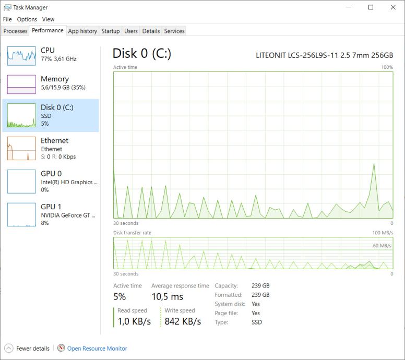This screenshot has height=360, width=405.
Task: Open the View menu
Action: (49, 19)
